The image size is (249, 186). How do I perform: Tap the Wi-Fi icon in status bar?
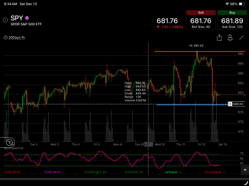pyautogui.click(x=227, y=4)
